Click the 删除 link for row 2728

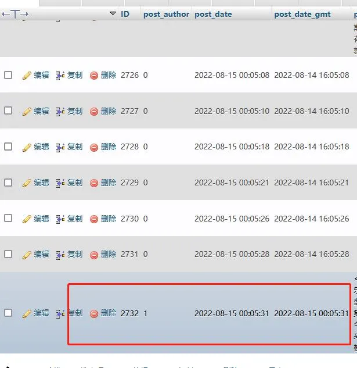(x=109, y=147)
